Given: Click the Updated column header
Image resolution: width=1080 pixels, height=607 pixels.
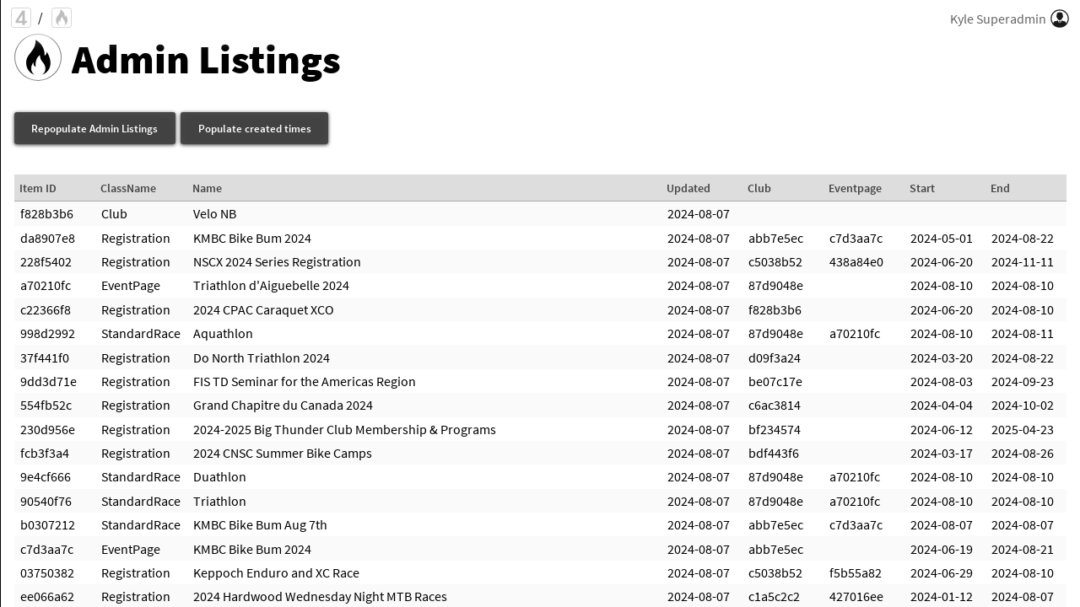Looking at the screenshot, I should click(688, 188).
